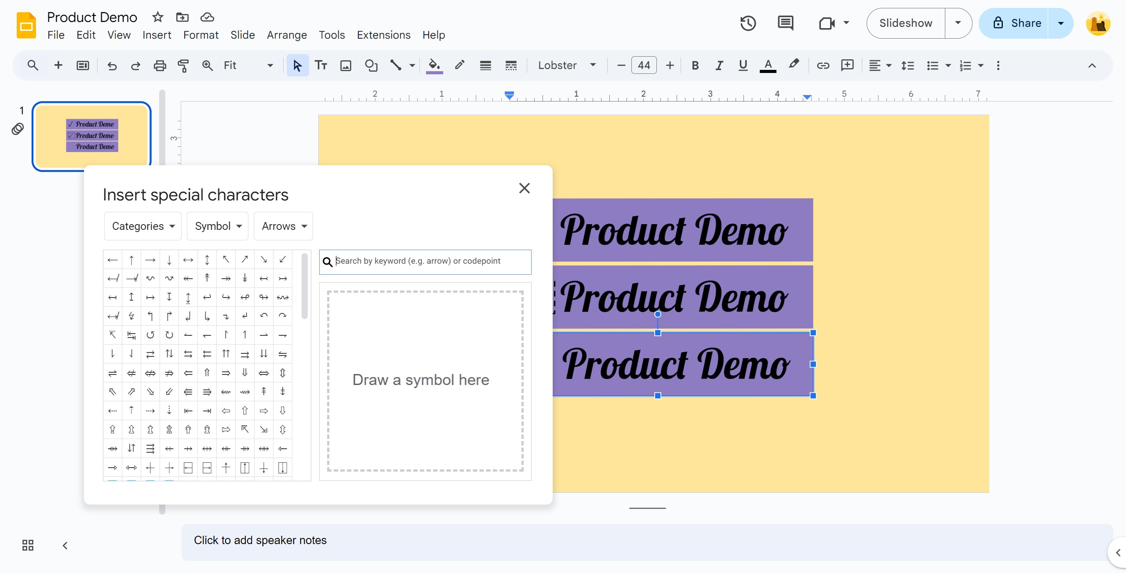Click the print icon
This screenshot has height=574, width=1126.
pyautogui.click(x=160, y=65)
